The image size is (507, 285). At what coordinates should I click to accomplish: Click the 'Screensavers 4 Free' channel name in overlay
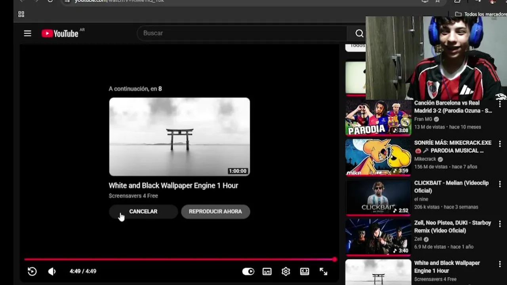pos(133,196)
